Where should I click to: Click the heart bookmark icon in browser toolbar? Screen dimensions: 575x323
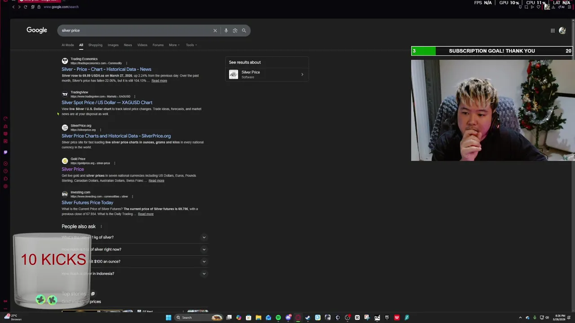(x=539, y=7)
